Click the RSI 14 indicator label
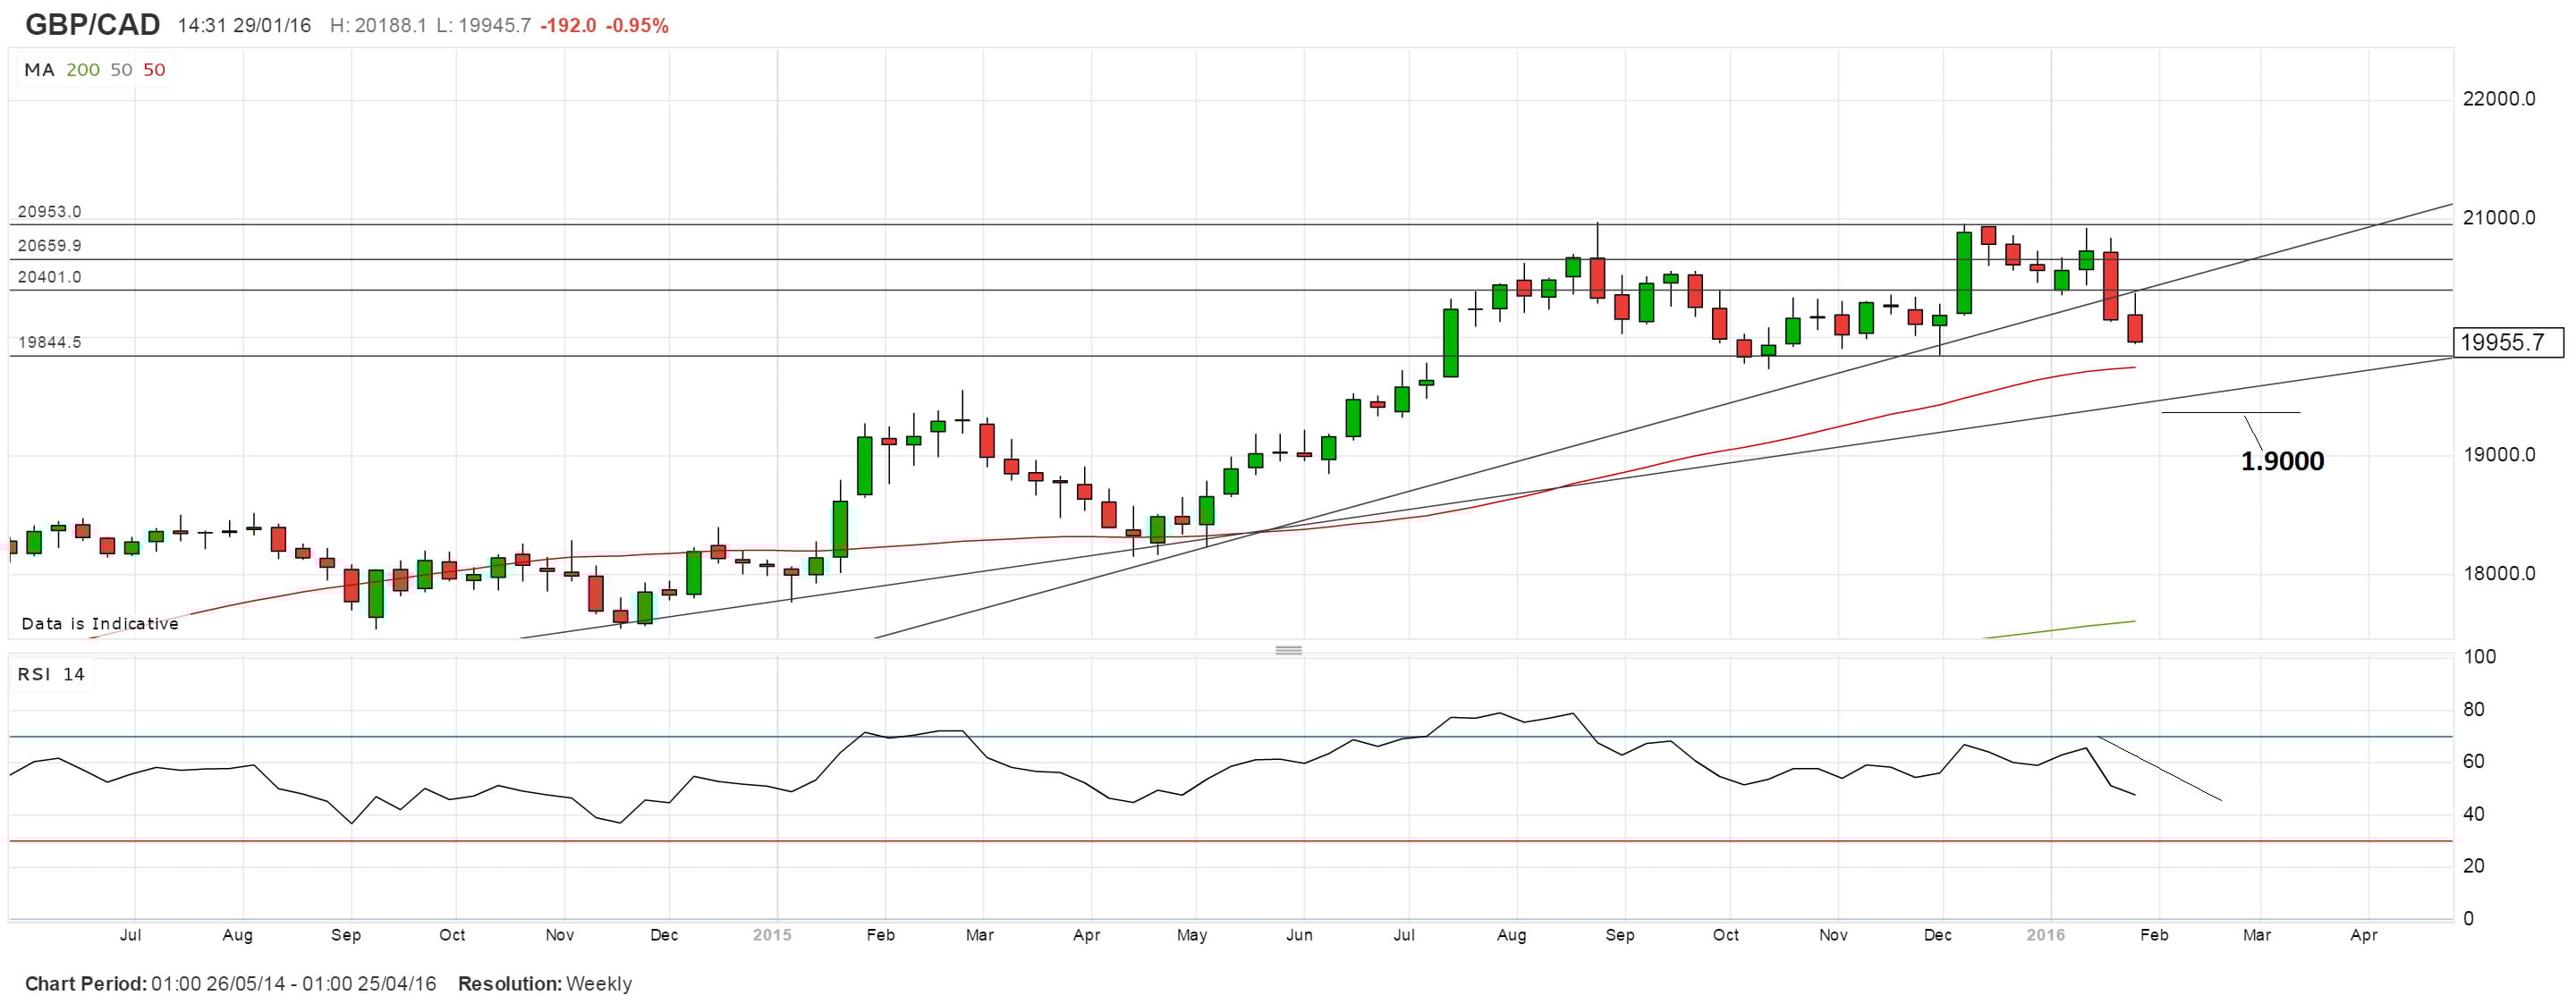The width and height of the screenshot is (2576, 1004). [51, 675]
